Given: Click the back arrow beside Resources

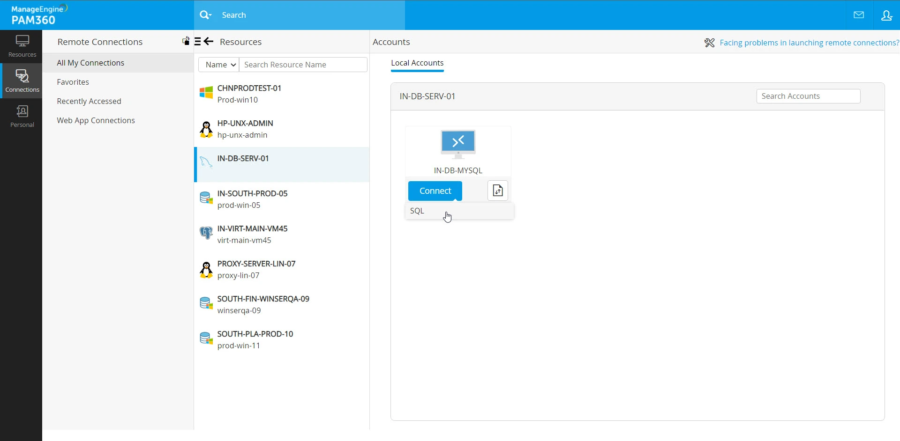Looking at the screenshot, I should coord(208,41).
